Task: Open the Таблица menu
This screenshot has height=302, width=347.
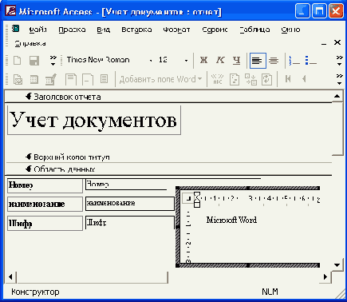Action: tap(254, 30)
